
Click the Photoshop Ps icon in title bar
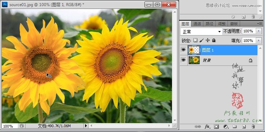coord(5,4)
